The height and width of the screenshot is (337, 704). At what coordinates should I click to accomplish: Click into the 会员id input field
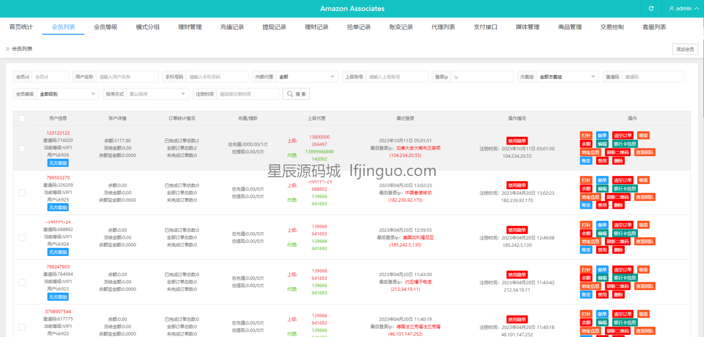50,77
